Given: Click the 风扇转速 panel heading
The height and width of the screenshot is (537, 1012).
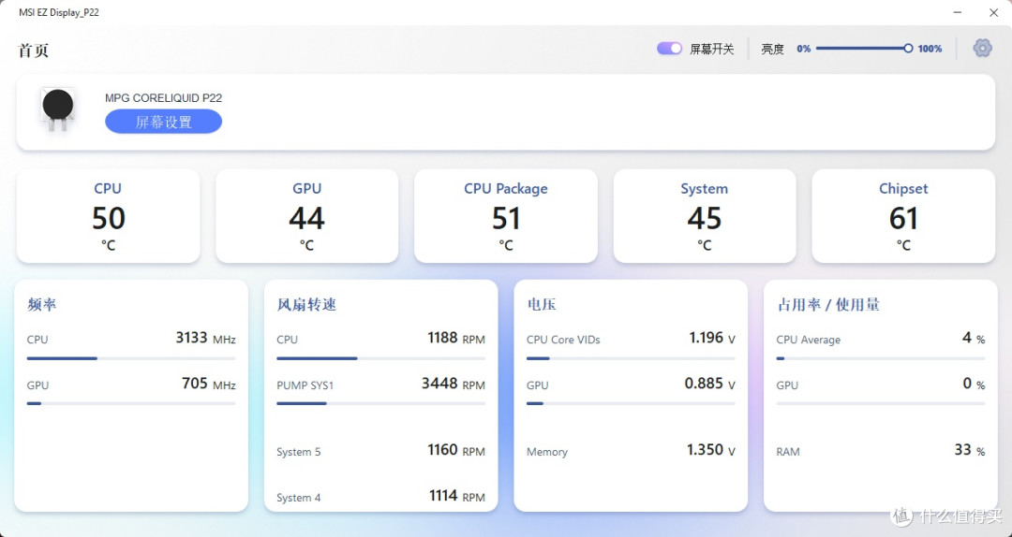Looking at the screenshot, I should point(306,304).
